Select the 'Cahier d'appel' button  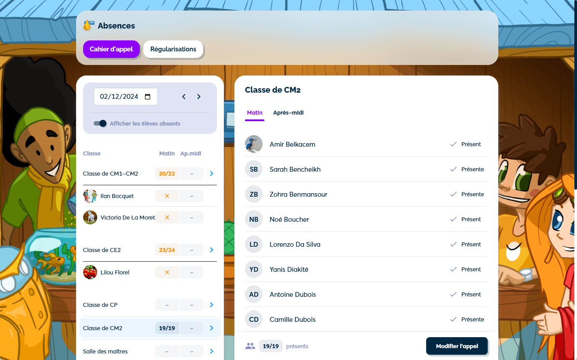pyautogui.click(x=111, y=49)
